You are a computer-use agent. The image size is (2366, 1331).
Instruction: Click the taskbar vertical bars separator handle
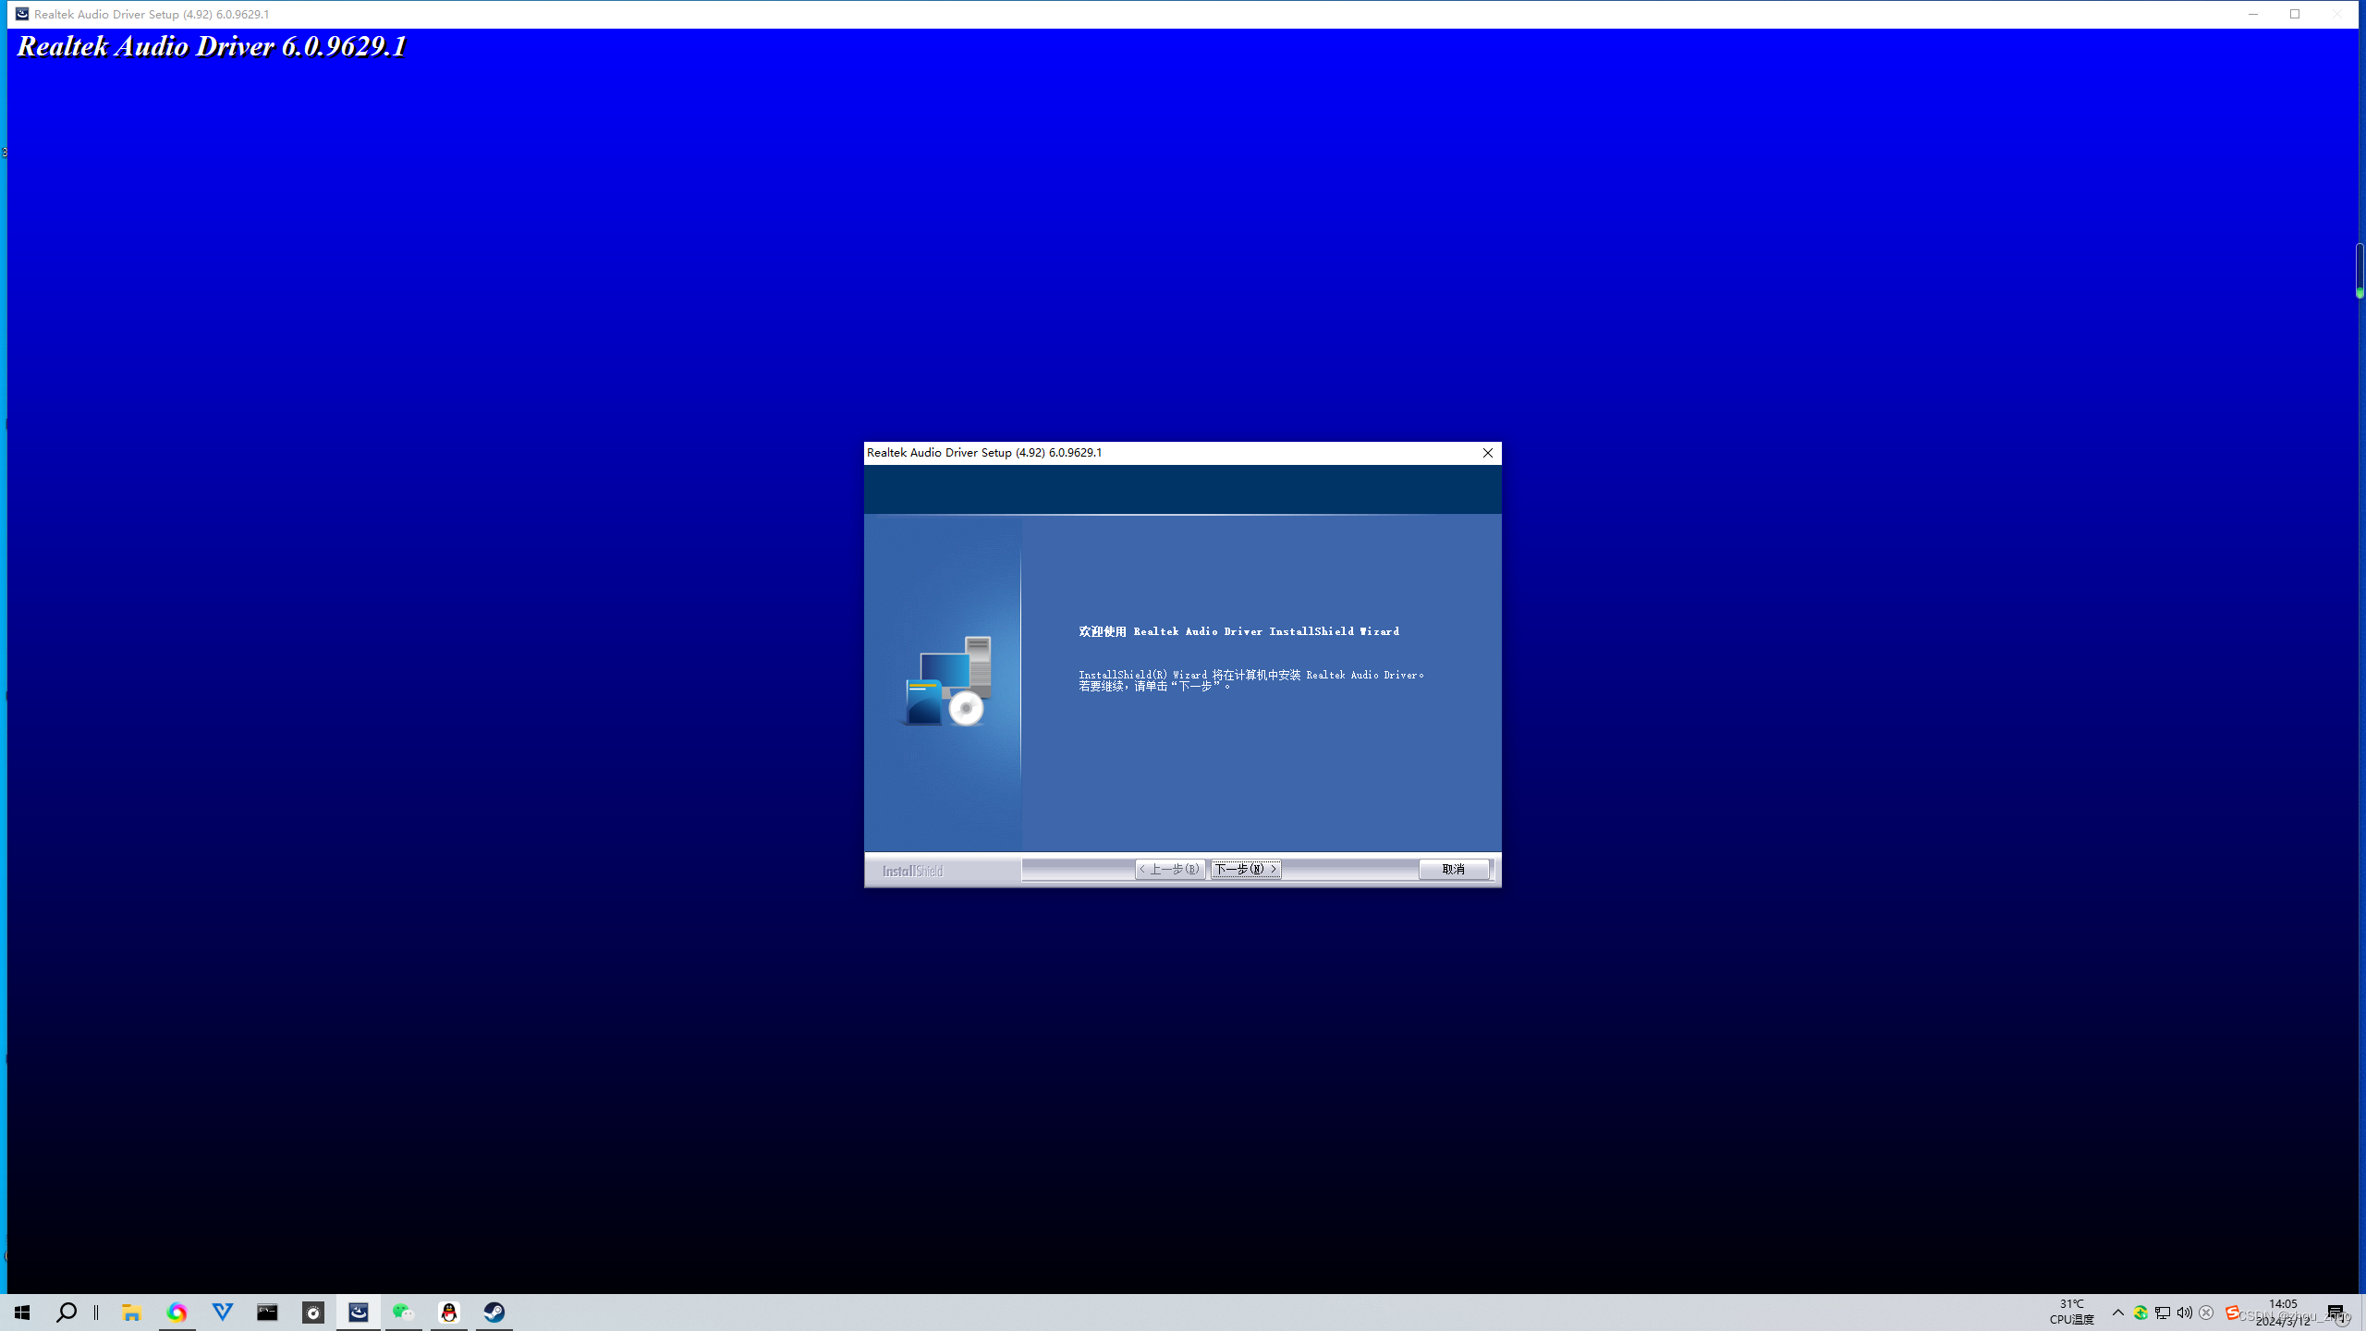(x=96, y=1313)
